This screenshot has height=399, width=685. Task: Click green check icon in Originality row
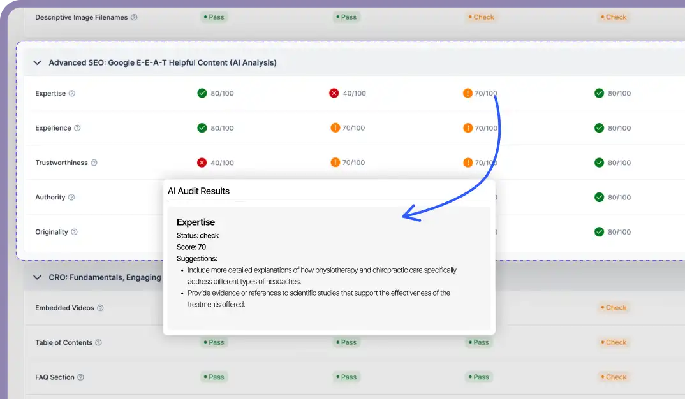600,232
